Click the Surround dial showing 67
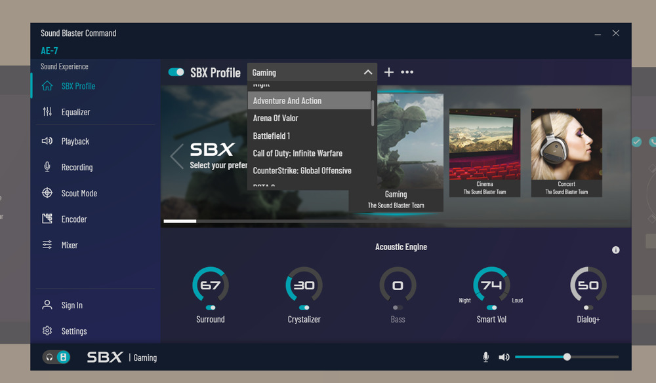656x383 pixels. pos(211,285)
